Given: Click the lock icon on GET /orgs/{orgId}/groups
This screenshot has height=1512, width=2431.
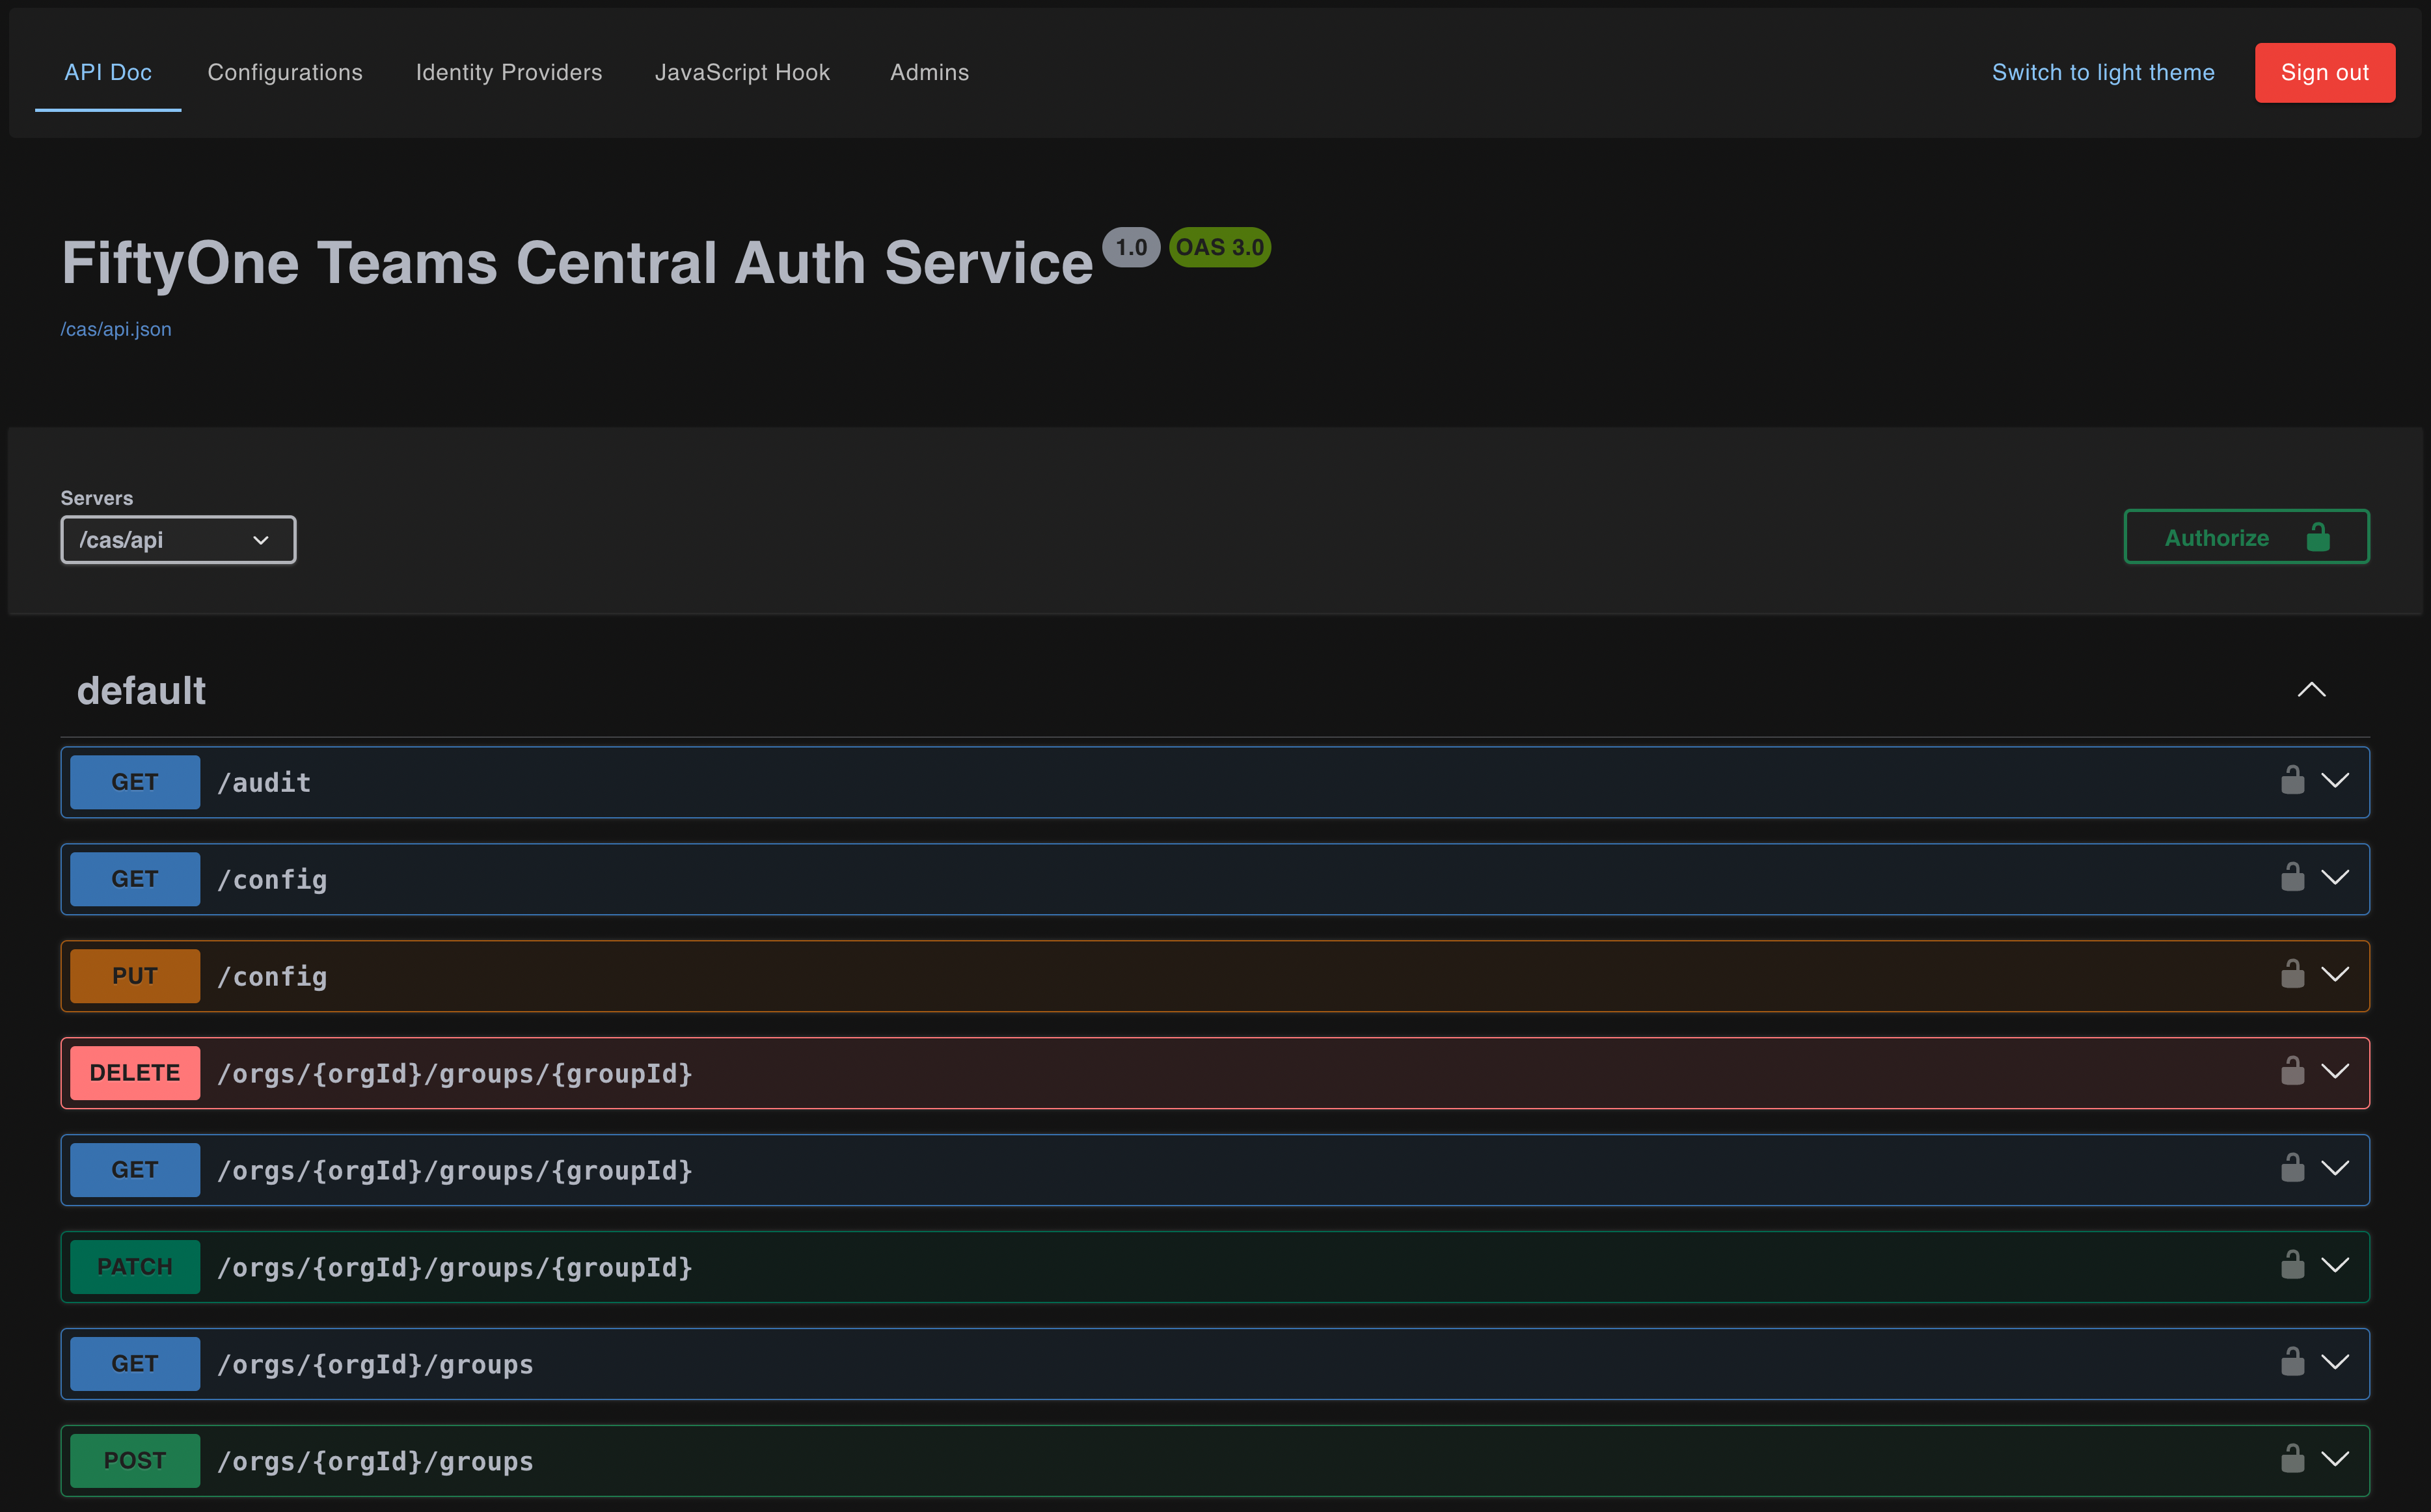Looking at the screenshot, I should point(2293,1362).
